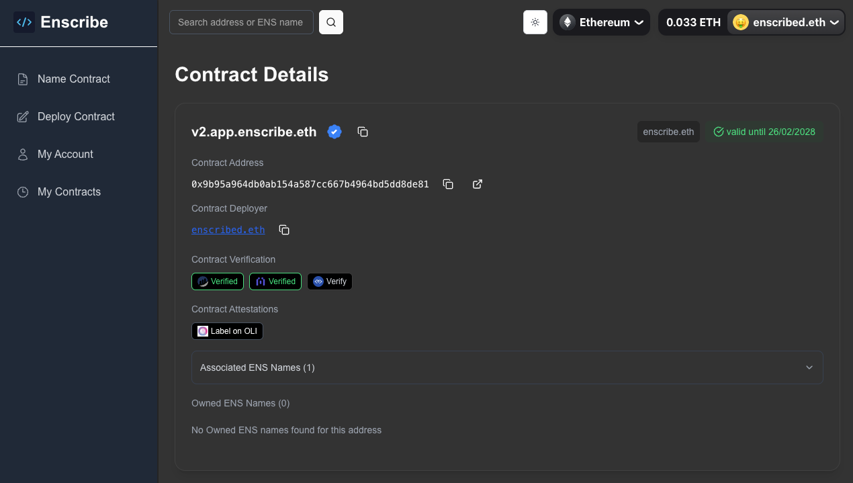Open the Ethereum network dropdown

[601, 21]
